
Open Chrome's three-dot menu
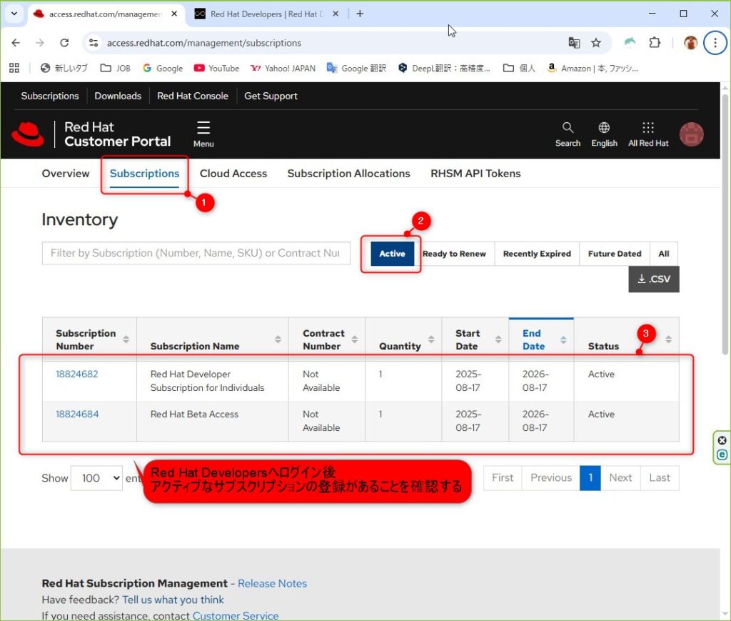(x=715, y=43)
